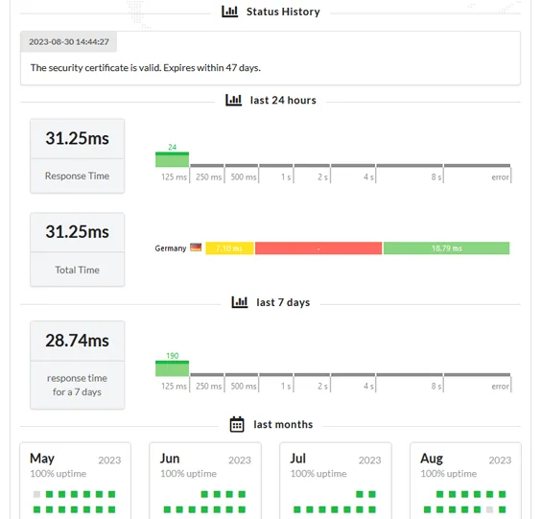Click the 31.25ms Total Time card
The height and width of the screenshot is (519, 541).
coord(78,249)
